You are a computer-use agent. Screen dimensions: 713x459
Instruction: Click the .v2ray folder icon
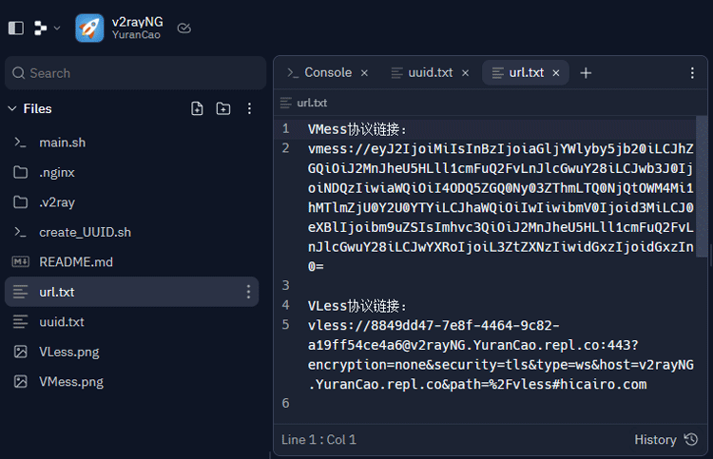21,202
